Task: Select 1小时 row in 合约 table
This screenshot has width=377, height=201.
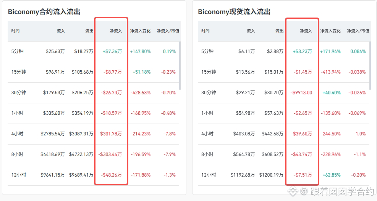Action: pos(93,113)
